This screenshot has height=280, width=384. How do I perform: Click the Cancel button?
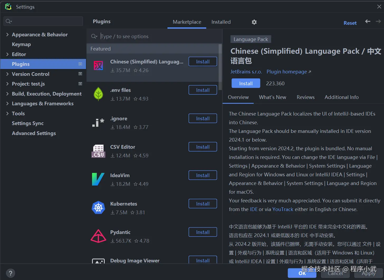pos(335,273)
